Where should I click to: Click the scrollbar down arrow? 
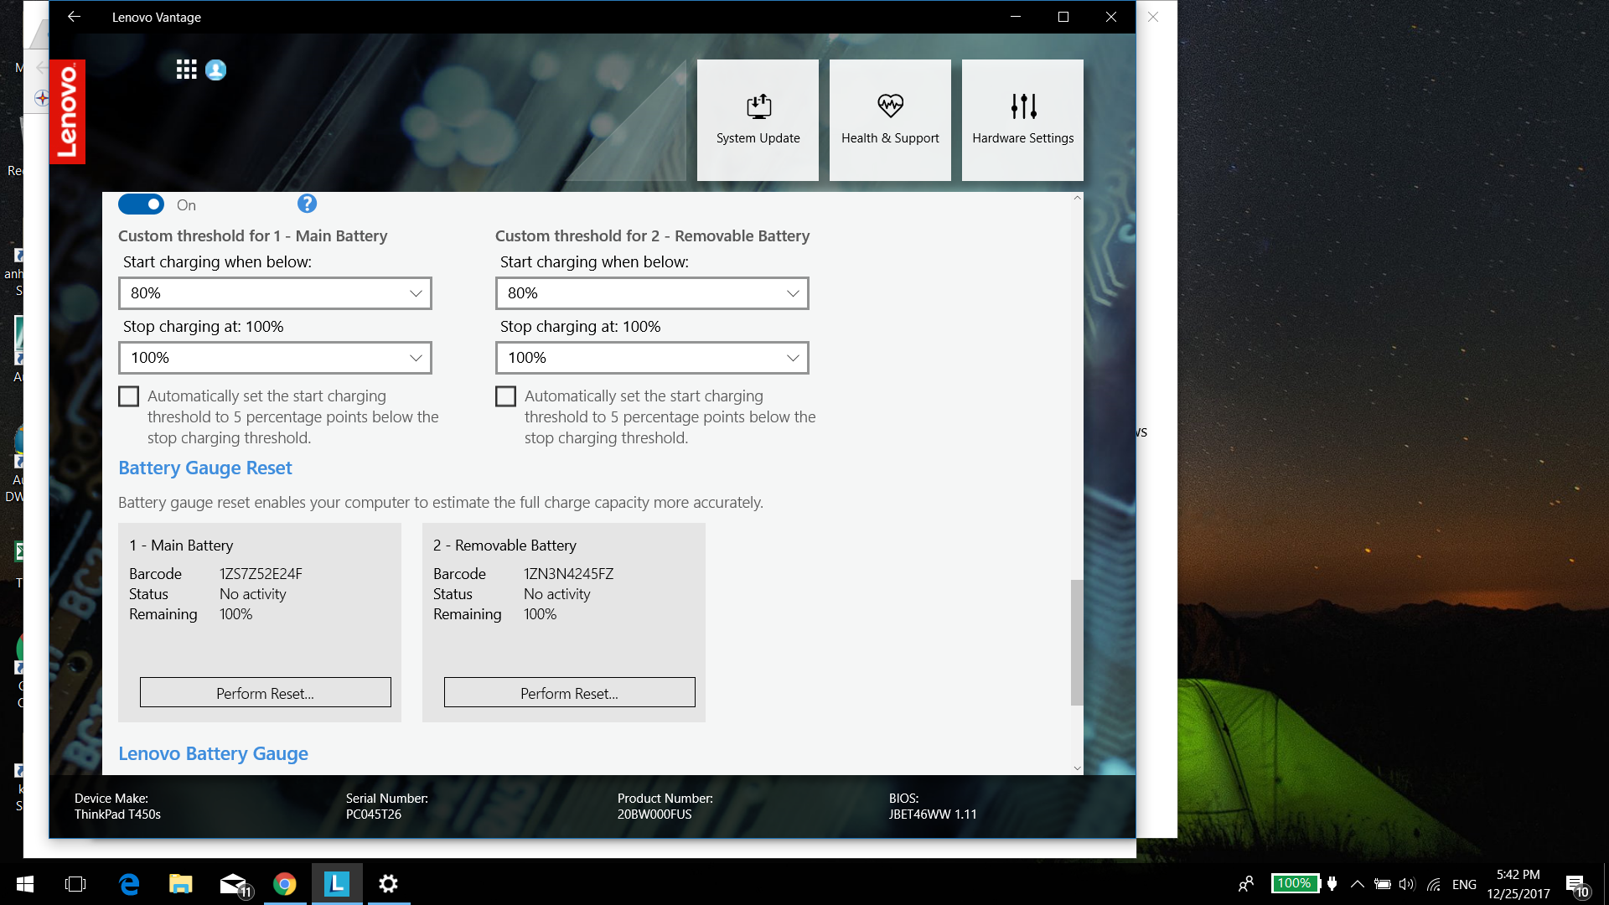tap(1077, 768)
